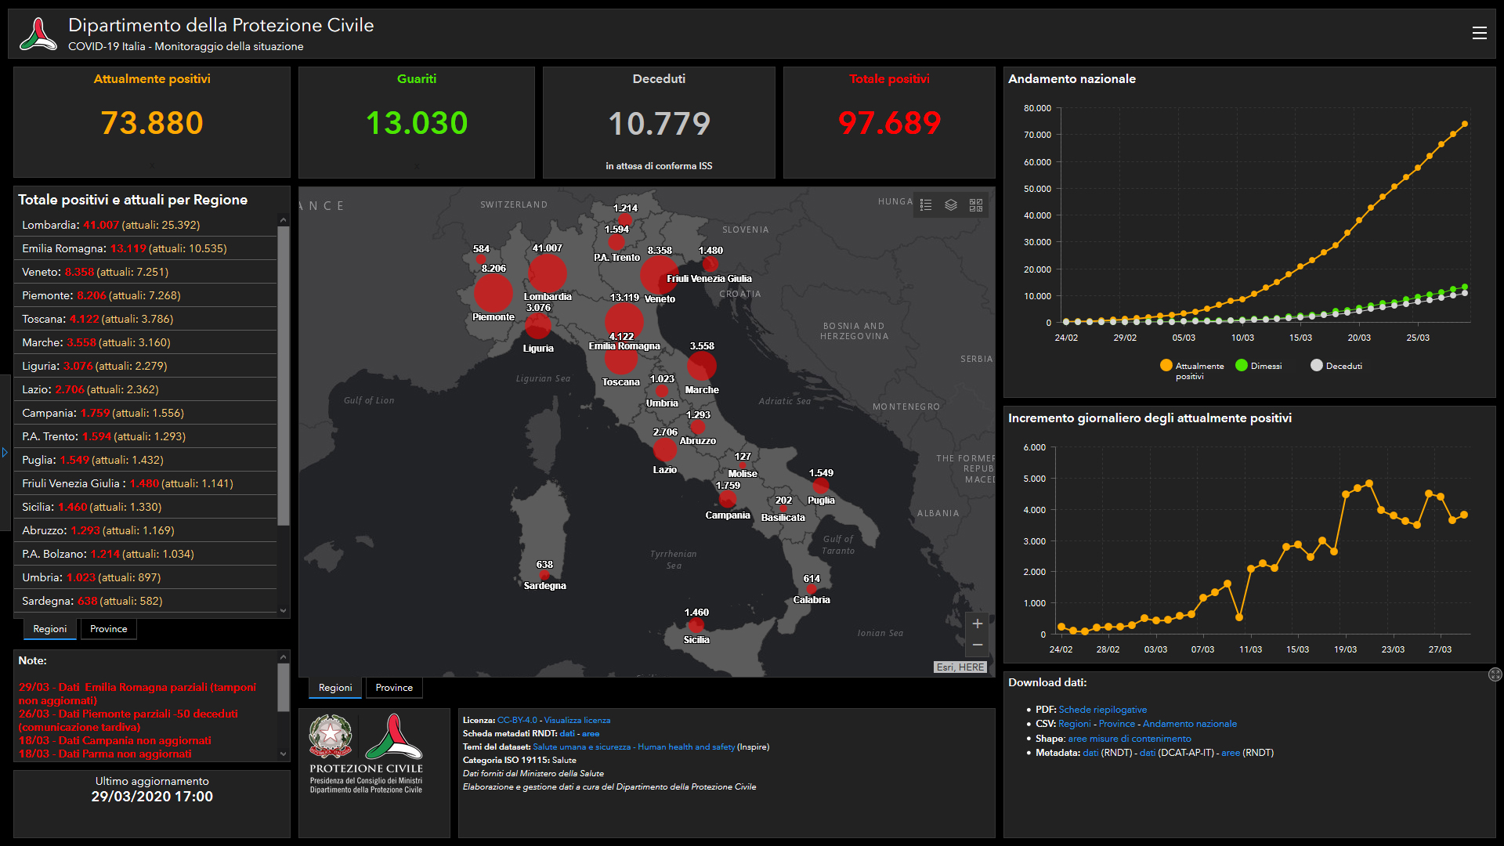Click the Guariti 13.030 indicator
Viewport: 1504px width, 846px height.
[x=417, y=122]
